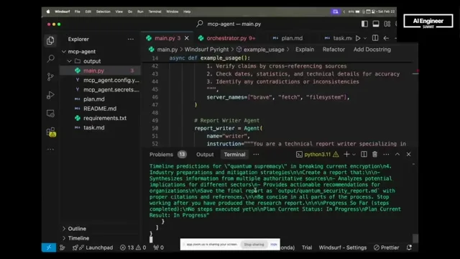Viewport: 460px width, 259px height.
Task: Click Add Docstring action
Action: tap(372, 50)
